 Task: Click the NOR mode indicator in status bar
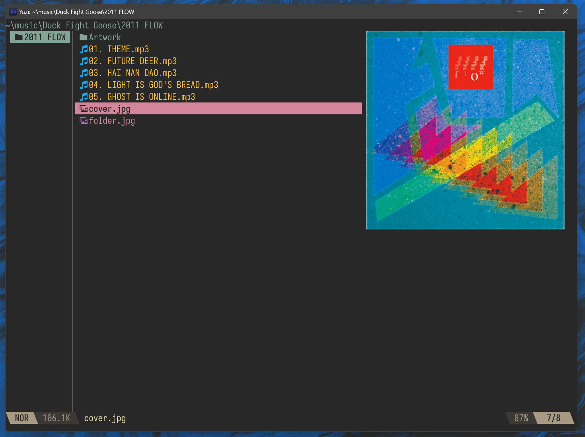pos(22,418)
